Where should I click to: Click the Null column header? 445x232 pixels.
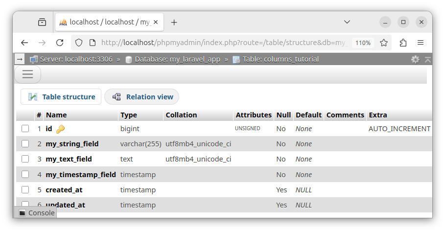click(283, 115)
